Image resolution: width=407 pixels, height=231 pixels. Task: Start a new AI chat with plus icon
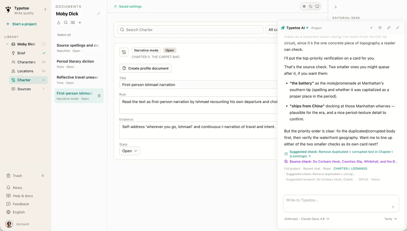point(371,28)
